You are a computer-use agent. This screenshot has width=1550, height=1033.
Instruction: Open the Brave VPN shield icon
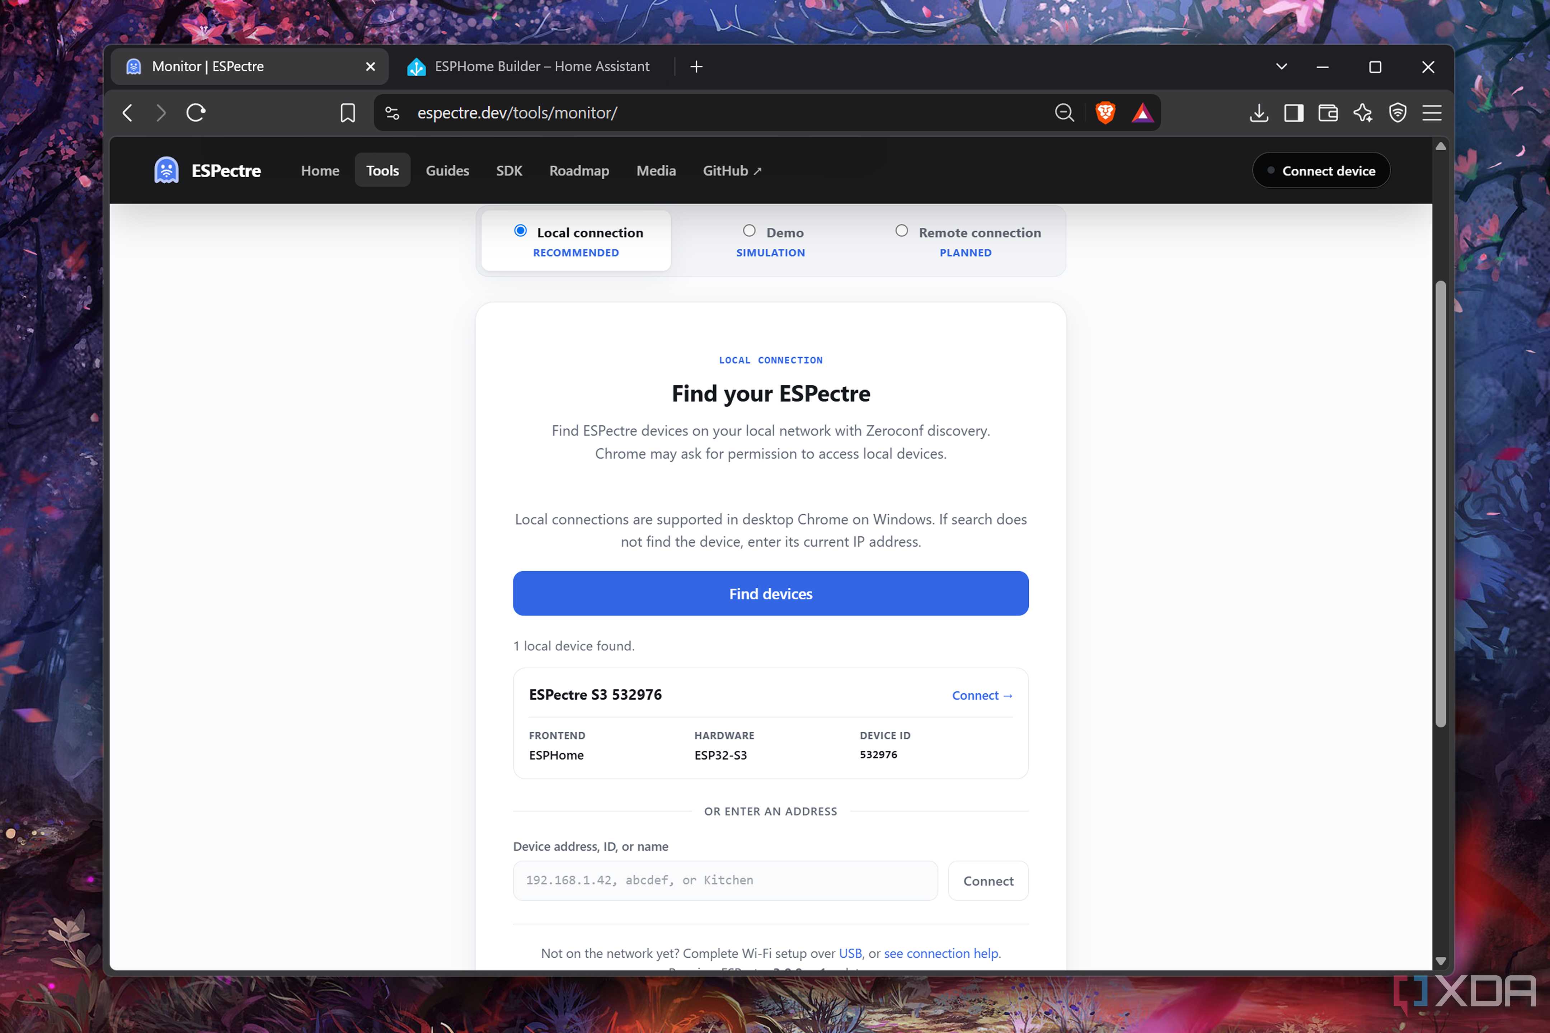(x=1398, y=113)
